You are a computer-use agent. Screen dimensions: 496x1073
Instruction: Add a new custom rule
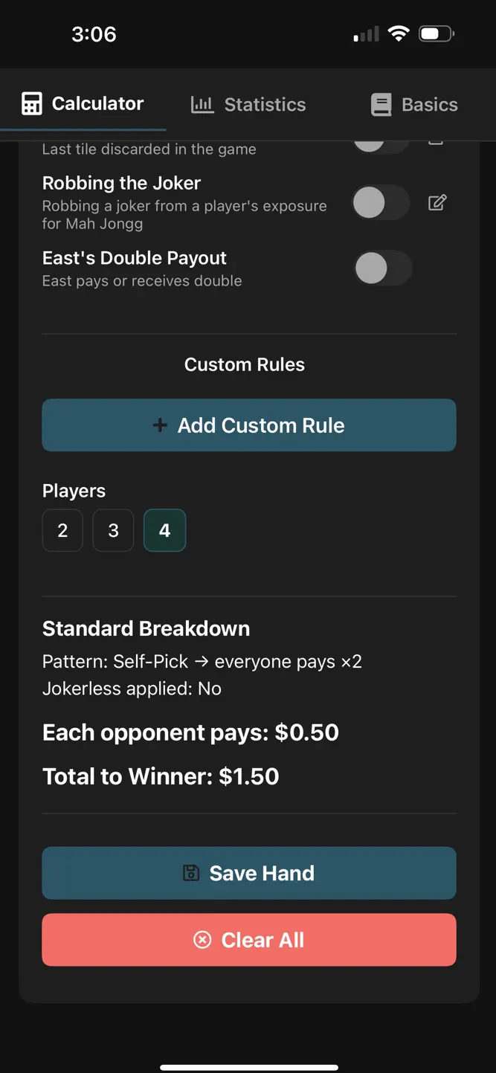pyautogui.click(x=249, y=425)
